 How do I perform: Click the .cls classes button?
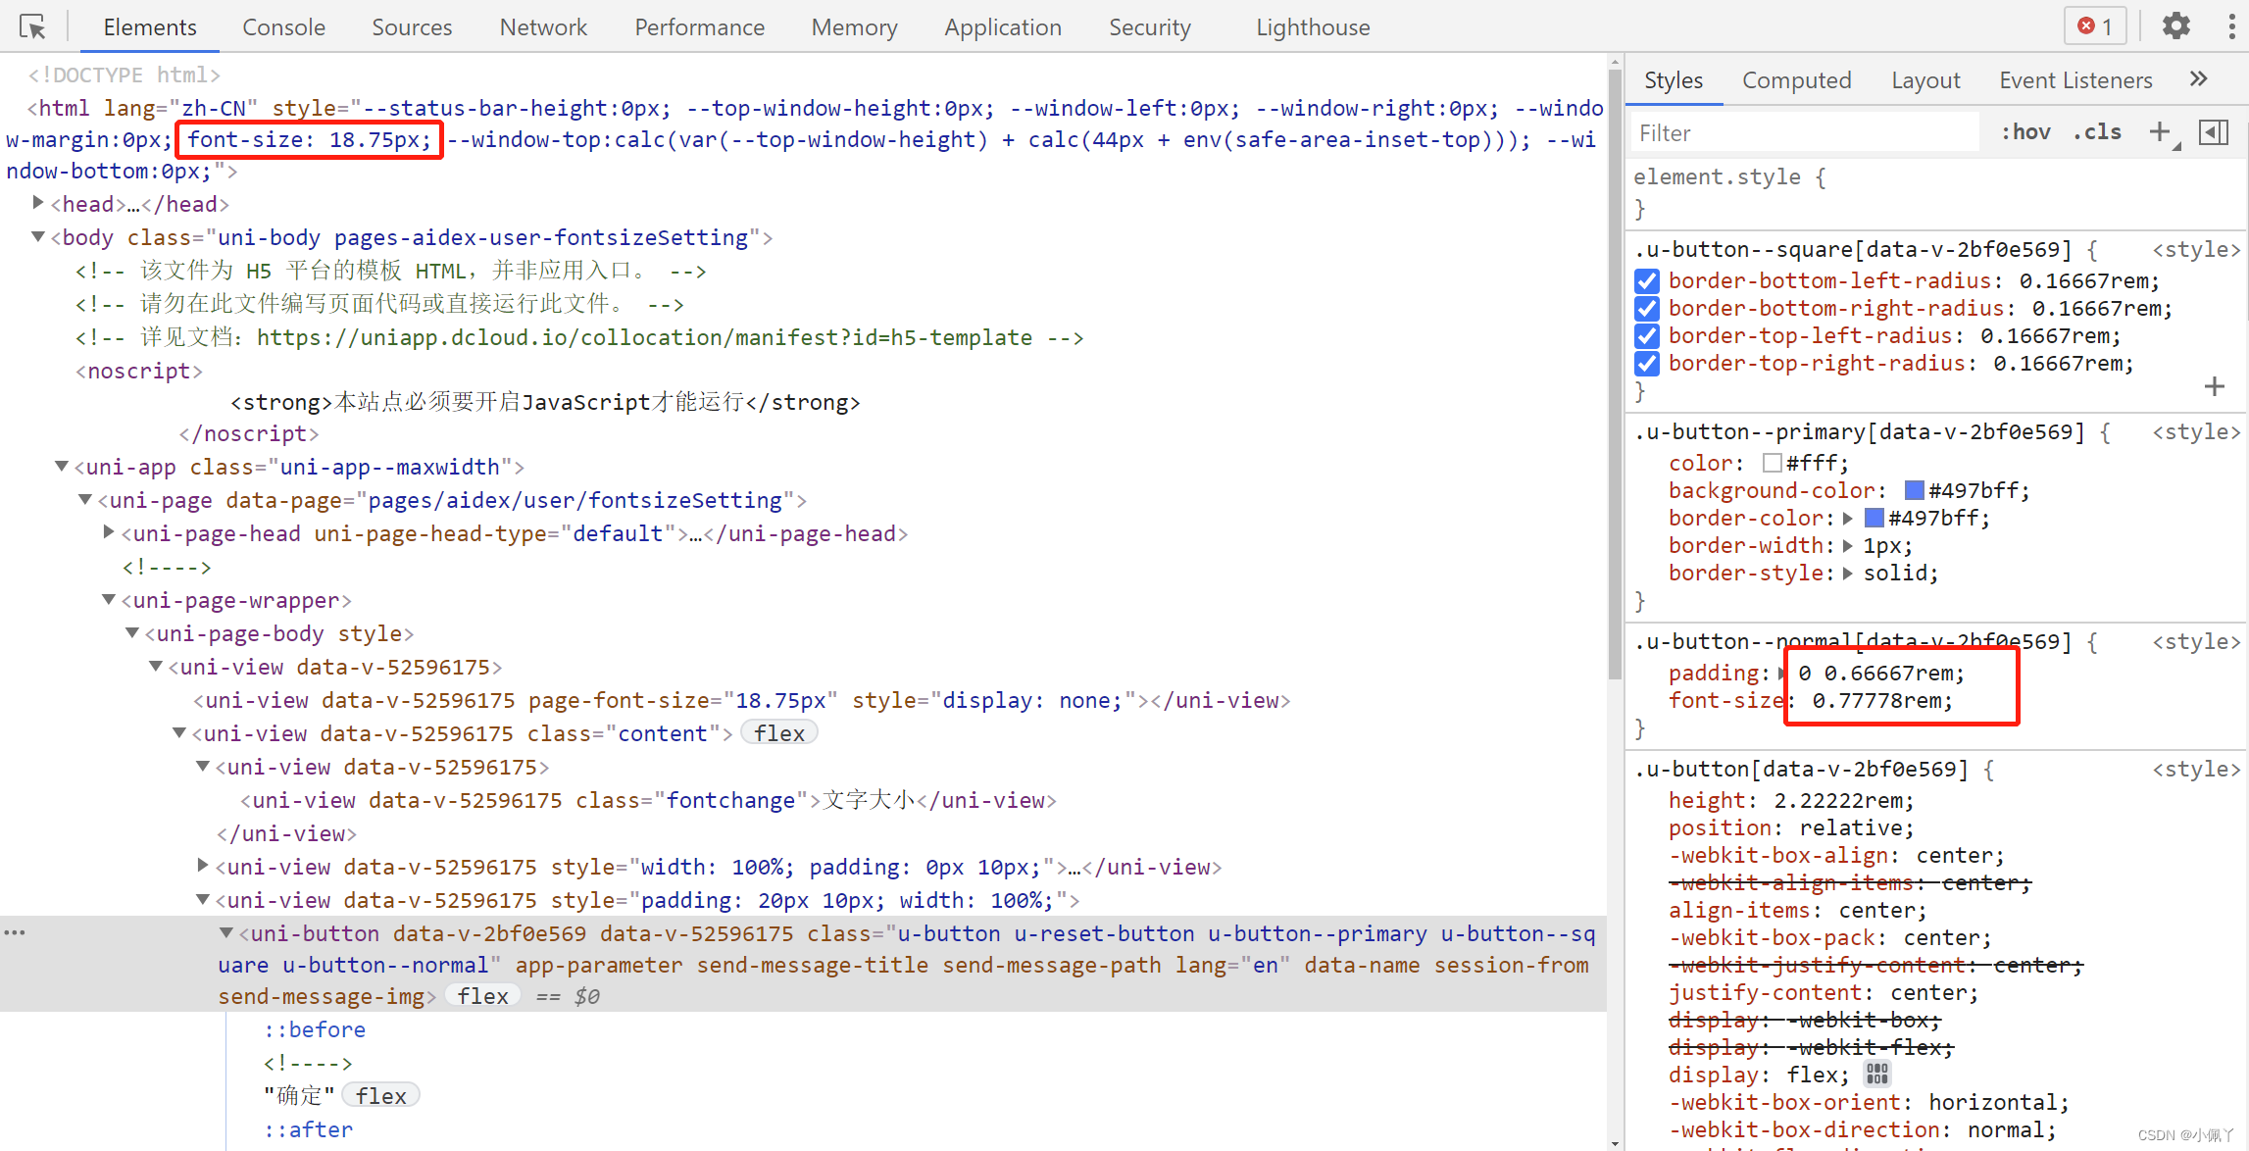2097,132
